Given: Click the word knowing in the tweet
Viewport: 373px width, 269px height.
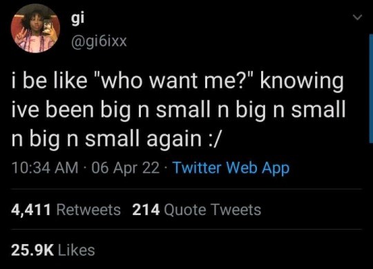Looking at the screenshot, I should pos(302,82).
